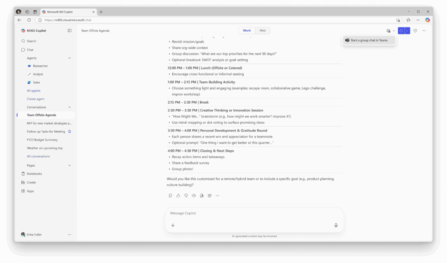Collapse the Agents section

69,57
